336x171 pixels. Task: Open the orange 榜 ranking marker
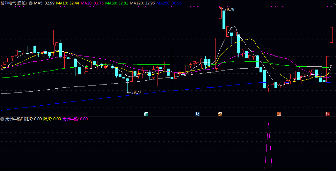coord(220,114)
